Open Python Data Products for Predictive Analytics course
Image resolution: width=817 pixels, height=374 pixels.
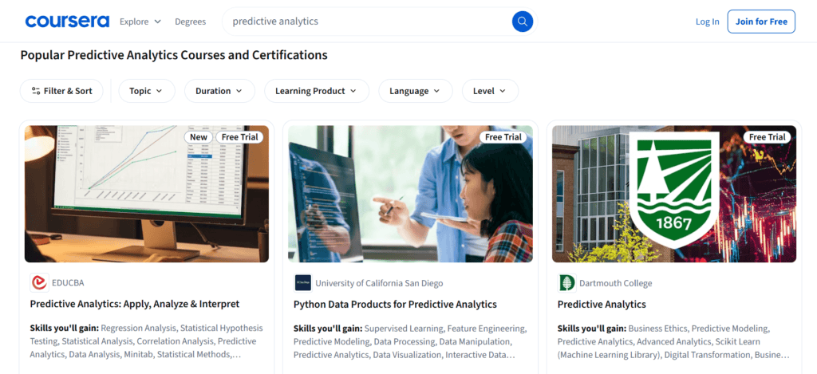(x=395, y=304)
